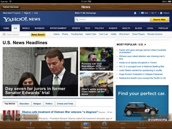Open the HEALTH navigation tab
172x129 pixels.
click(x=126, y=28)
